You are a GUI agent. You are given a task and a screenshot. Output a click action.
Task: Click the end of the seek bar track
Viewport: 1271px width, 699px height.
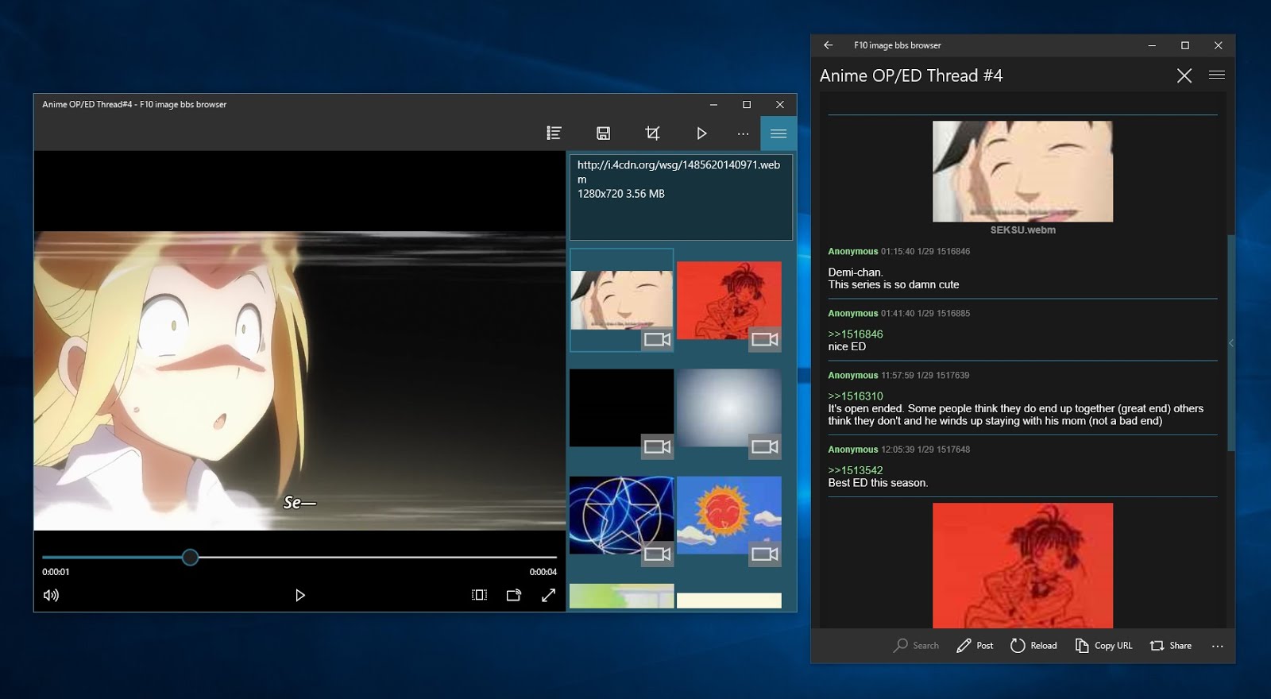tap(554, 558)
